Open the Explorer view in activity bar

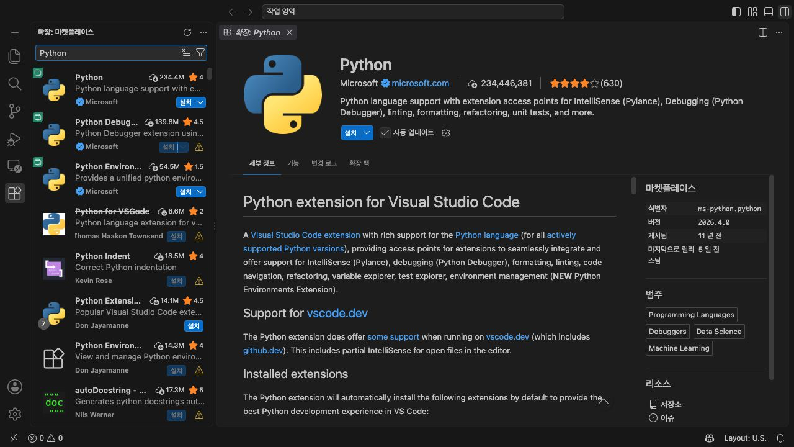(x=15, y=56)
